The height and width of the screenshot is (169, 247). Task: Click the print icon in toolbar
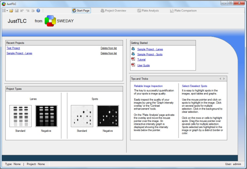click(33, 11)
